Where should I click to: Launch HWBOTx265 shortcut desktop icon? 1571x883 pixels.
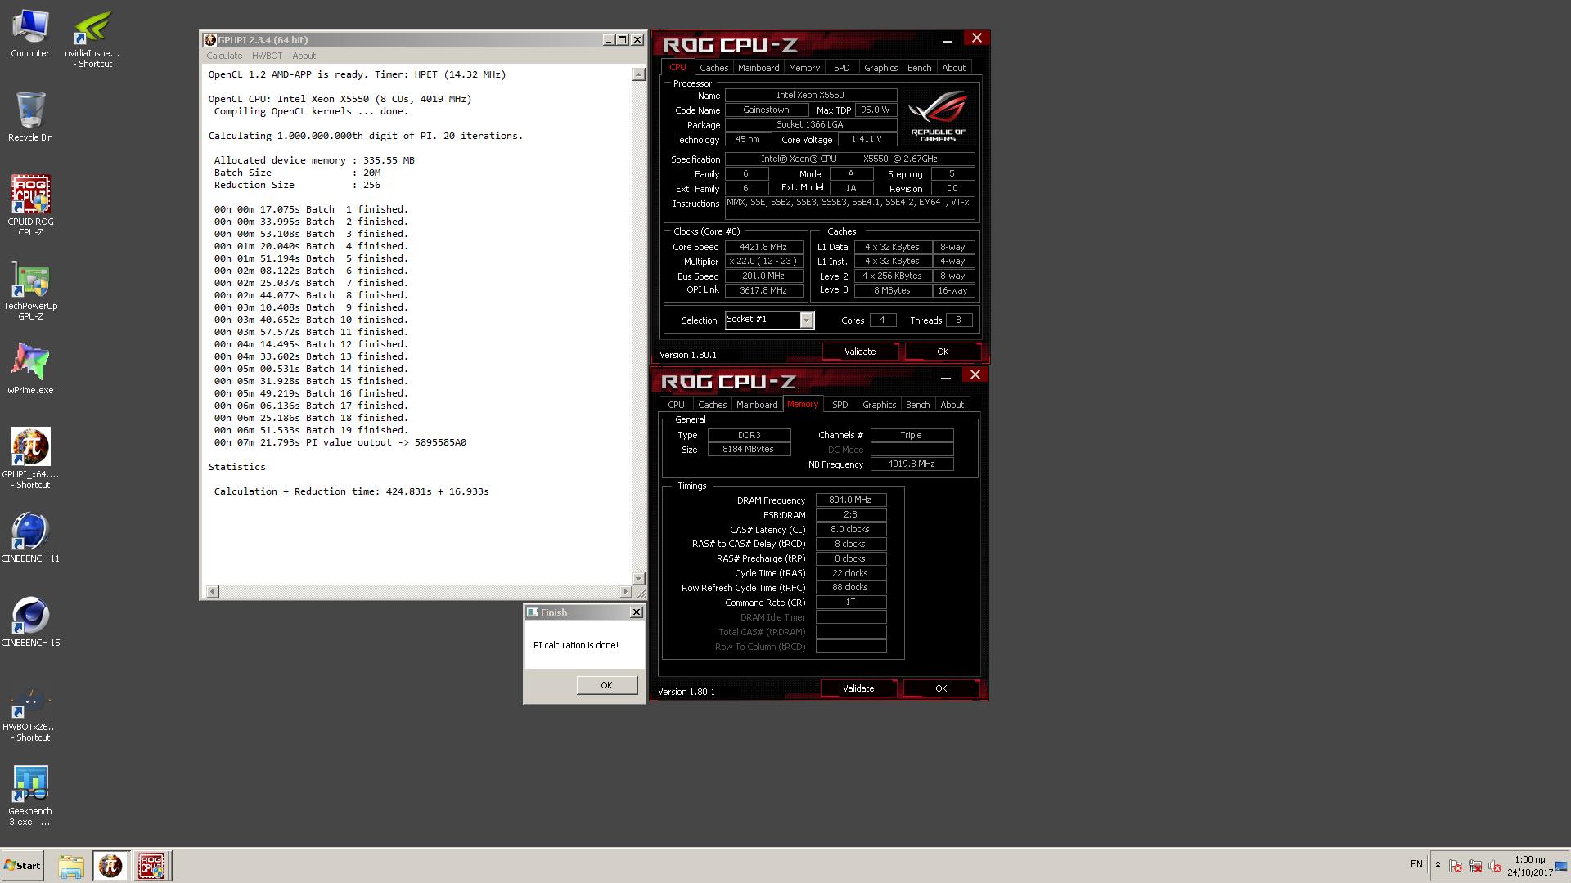[30, 712]
